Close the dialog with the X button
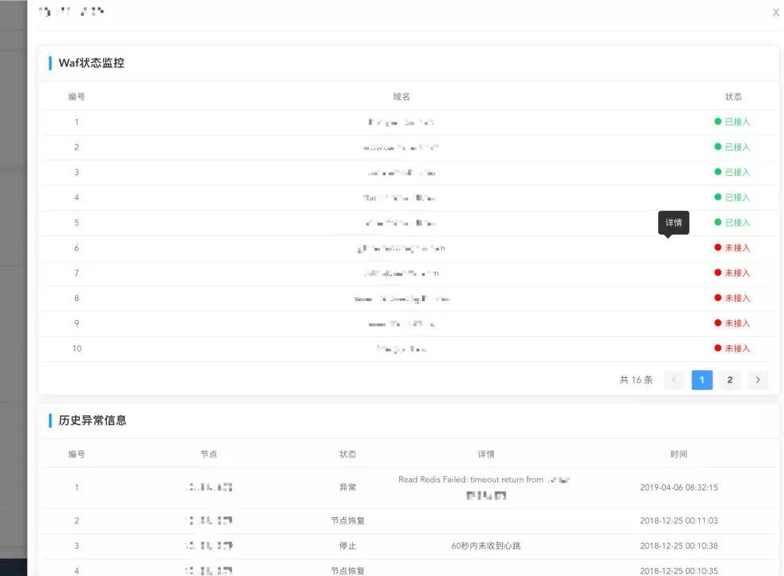 774,12
